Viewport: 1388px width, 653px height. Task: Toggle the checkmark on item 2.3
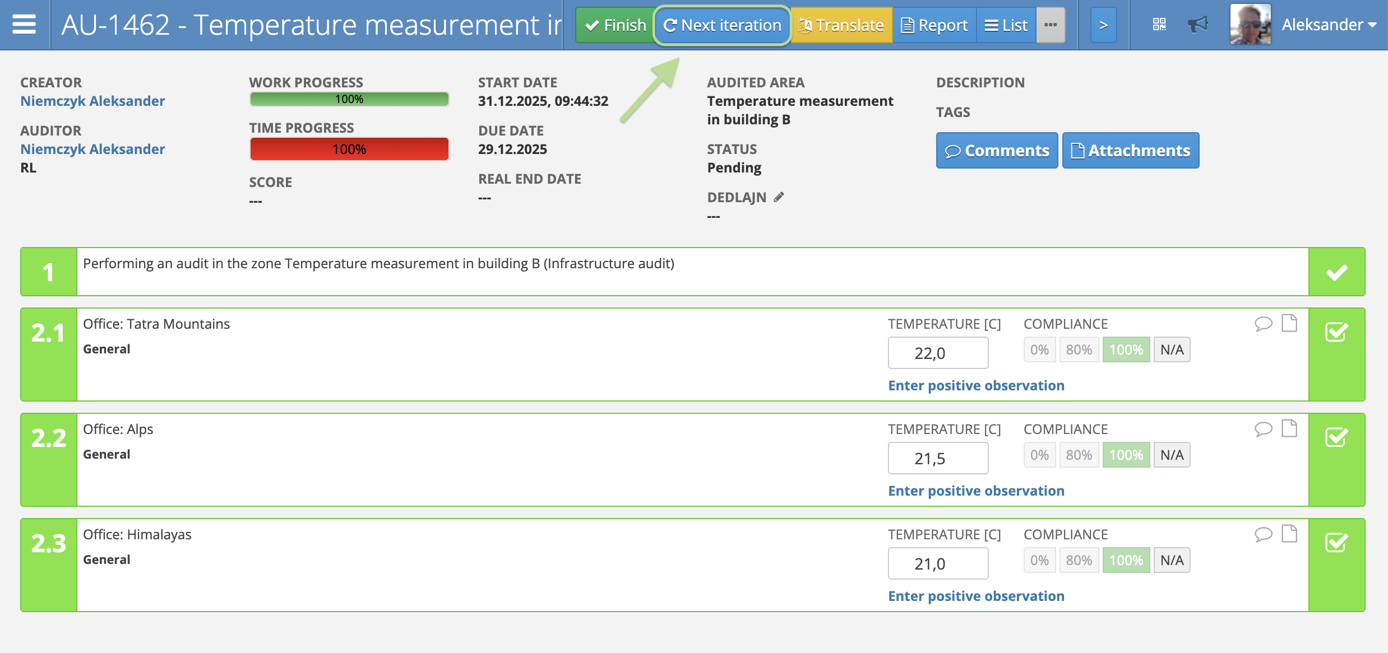point(1336,543)
